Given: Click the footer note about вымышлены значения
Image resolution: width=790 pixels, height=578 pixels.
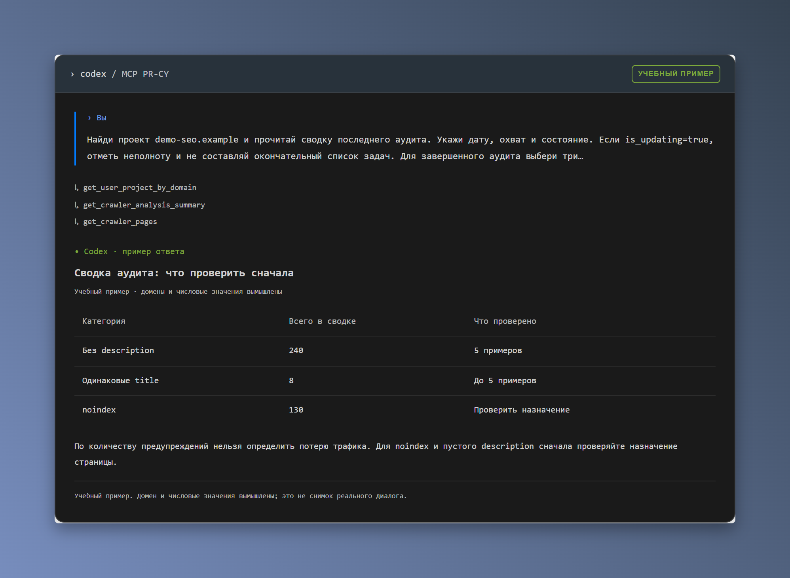Looking at the screenshot, I should pyautogui.click(x=241, y=496).
